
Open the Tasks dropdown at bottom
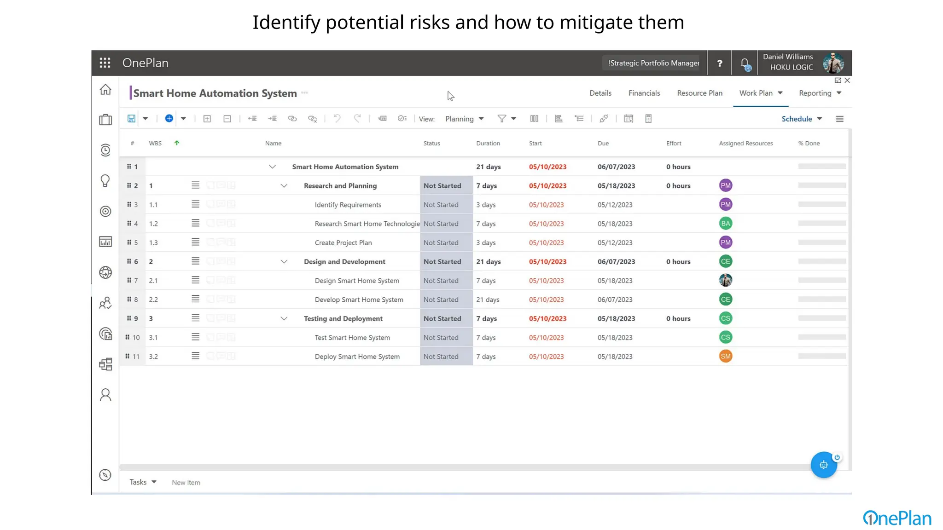pyautogui.click(x=143, y=482)
